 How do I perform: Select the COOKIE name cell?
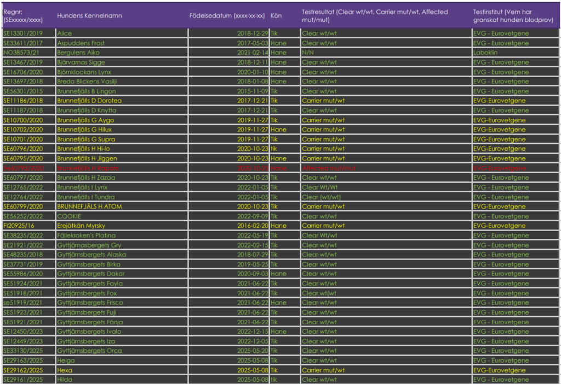(x=122, y=216)
